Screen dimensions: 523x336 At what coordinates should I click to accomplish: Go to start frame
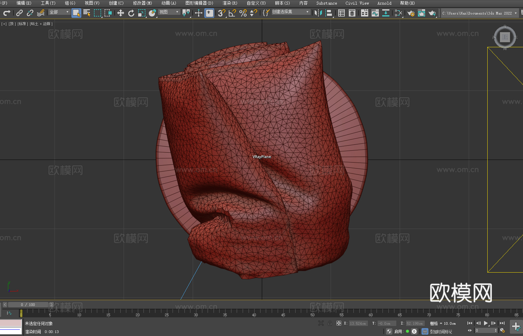click(469, 323)
